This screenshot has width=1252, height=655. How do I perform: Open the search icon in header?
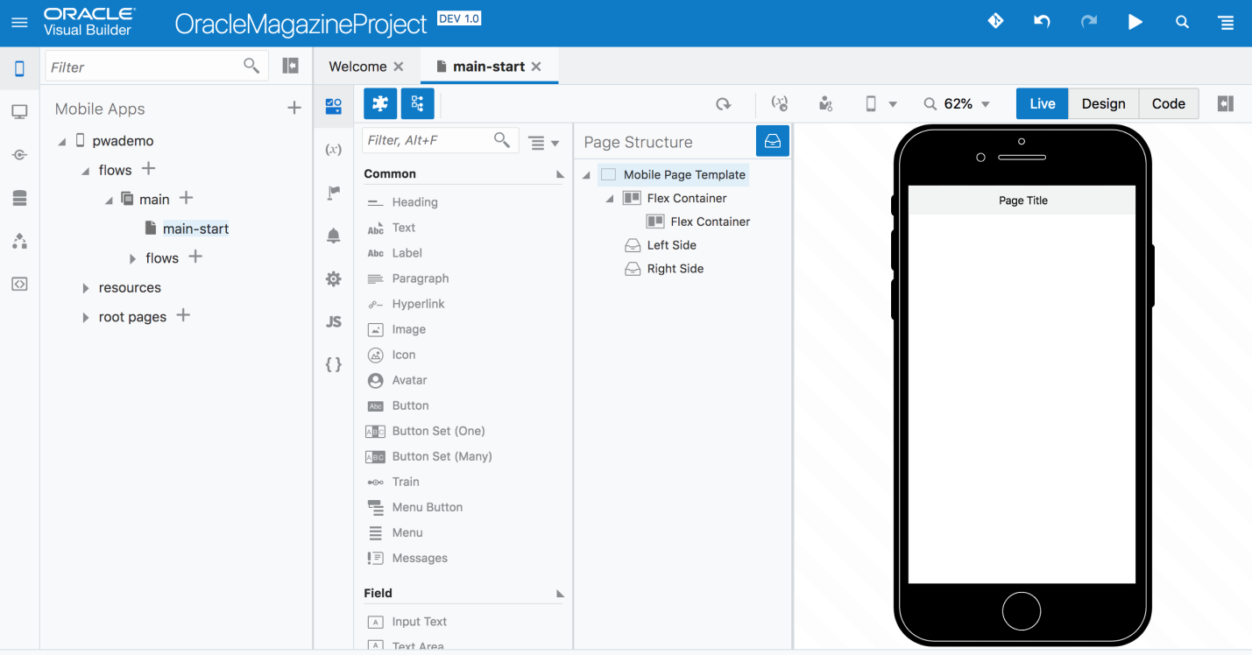tap(1182, 22)
